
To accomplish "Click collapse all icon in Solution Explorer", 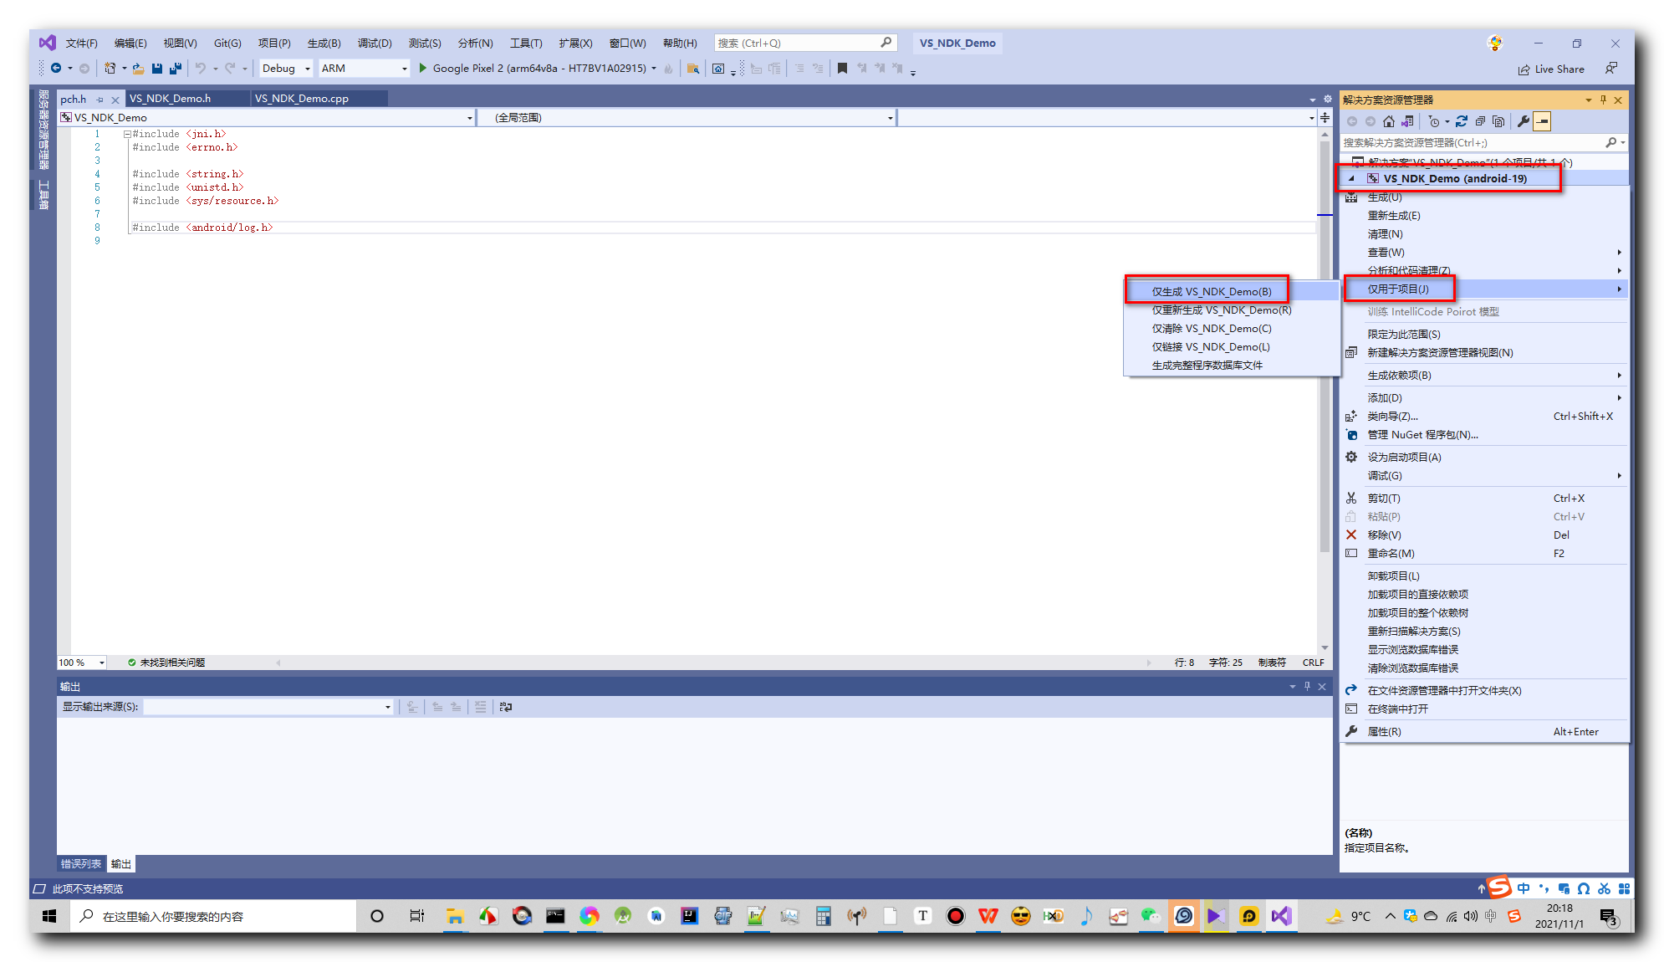I will click(1480, 121).
